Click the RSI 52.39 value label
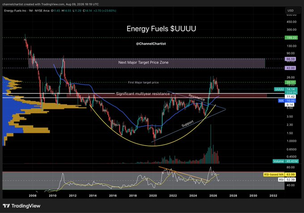This screenshot has height=213, width=304. [287, 180]
